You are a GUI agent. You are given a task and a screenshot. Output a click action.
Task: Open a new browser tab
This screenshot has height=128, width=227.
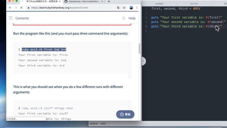pyautogui.click(x=109, y=1)
